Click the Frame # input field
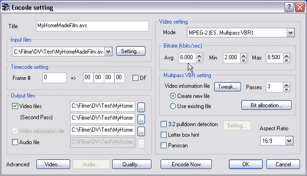The image size is (307, 176). coord(54,78)
